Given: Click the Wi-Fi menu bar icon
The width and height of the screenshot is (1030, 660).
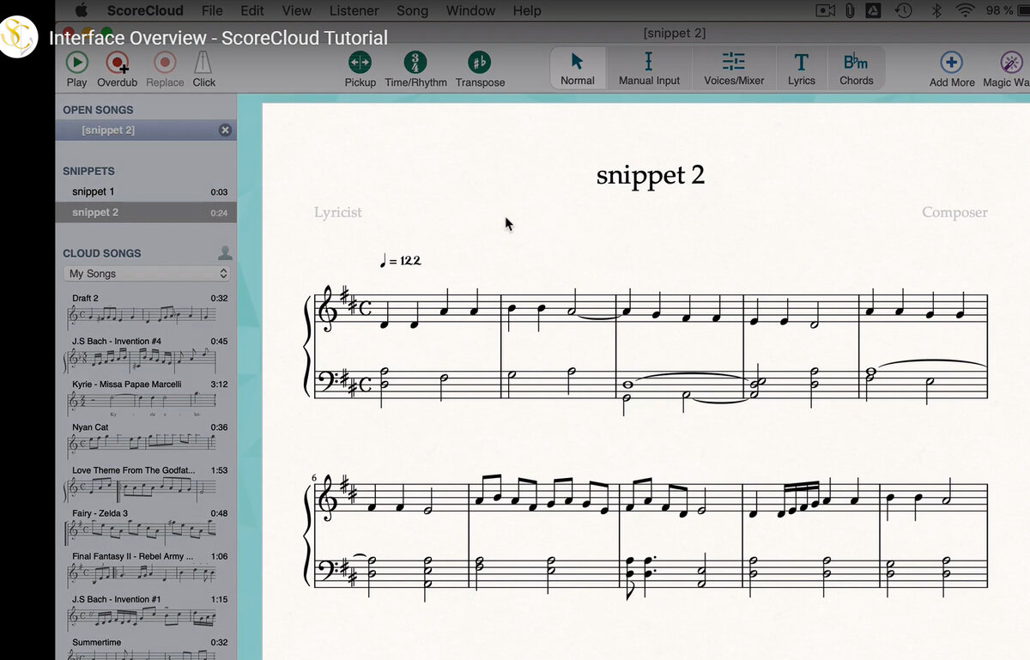Looking at the screenshot, I should click(x=966, y=10).
